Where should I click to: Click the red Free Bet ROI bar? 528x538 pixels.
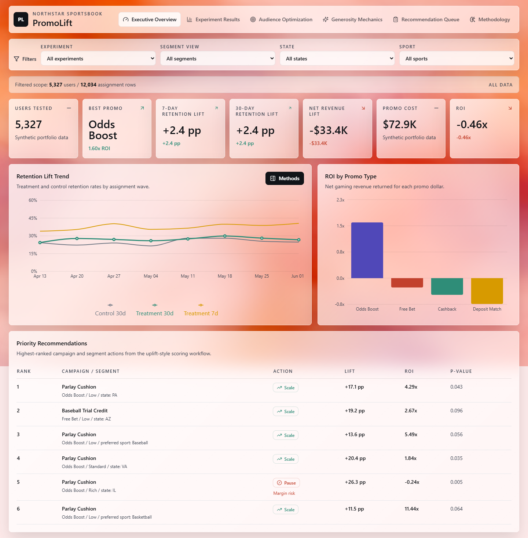[x=407, y=283]
